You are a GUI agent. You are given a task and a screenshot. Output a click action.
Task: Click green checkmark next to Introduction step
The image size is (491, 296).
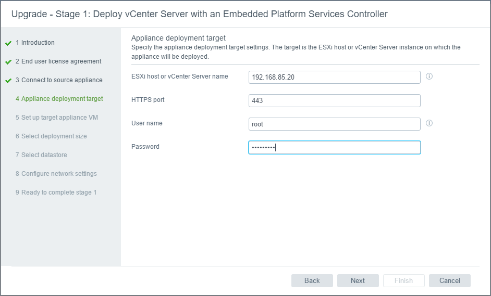click(8, 43)
